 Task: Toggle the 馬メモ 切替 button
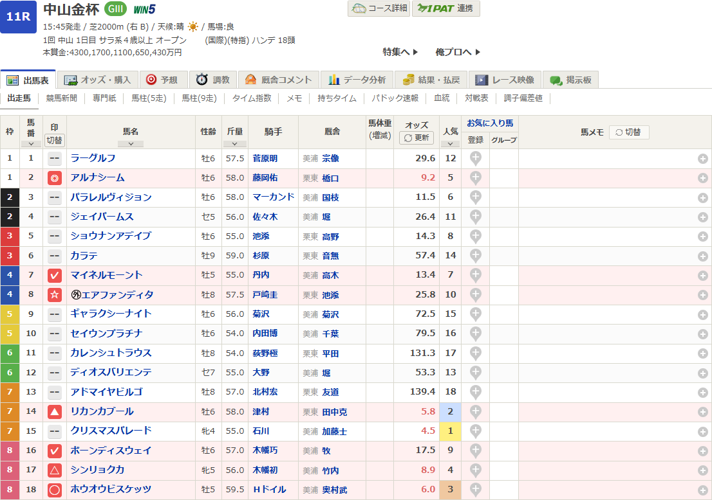click(x=628, y=132)
